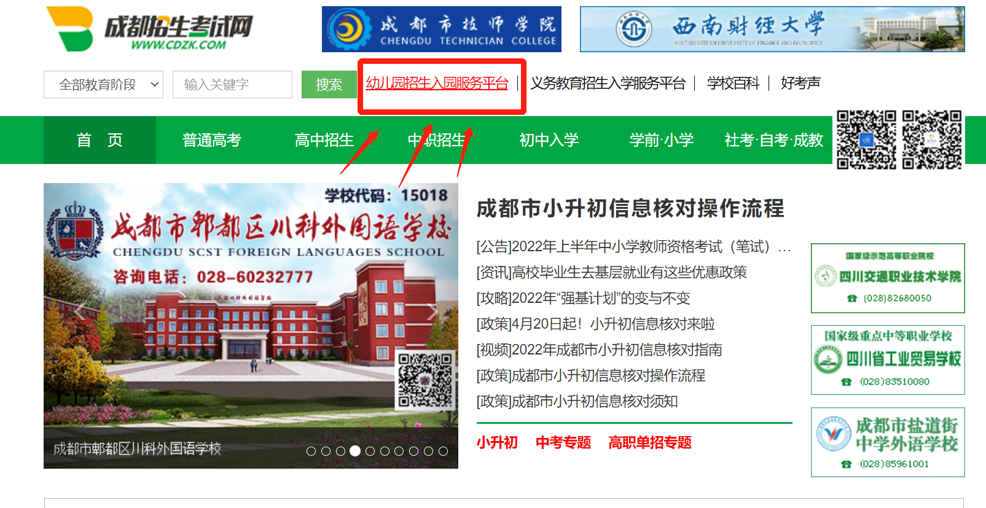This screenshot has height=508, width=986.
Task: Open 攻略 2022年强基计划的变与不变 article
Action: [x=584, y=299]
